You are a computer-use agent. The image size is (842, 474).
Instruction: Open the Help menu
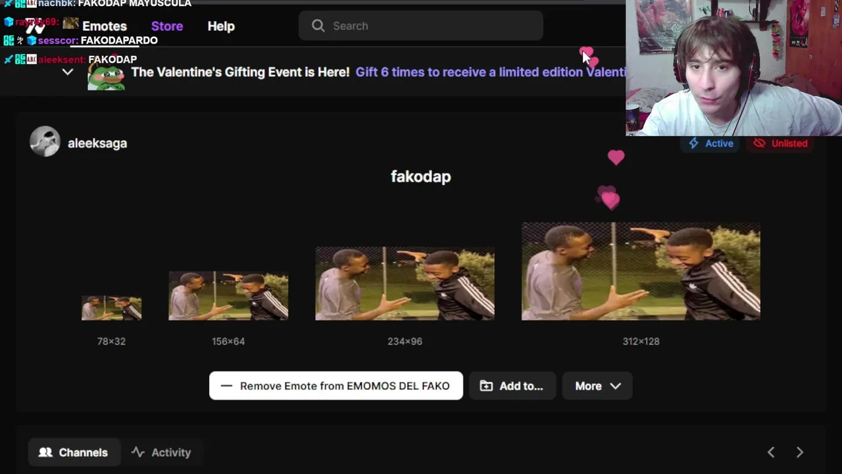pyautogui.click(x=221, y=26)
